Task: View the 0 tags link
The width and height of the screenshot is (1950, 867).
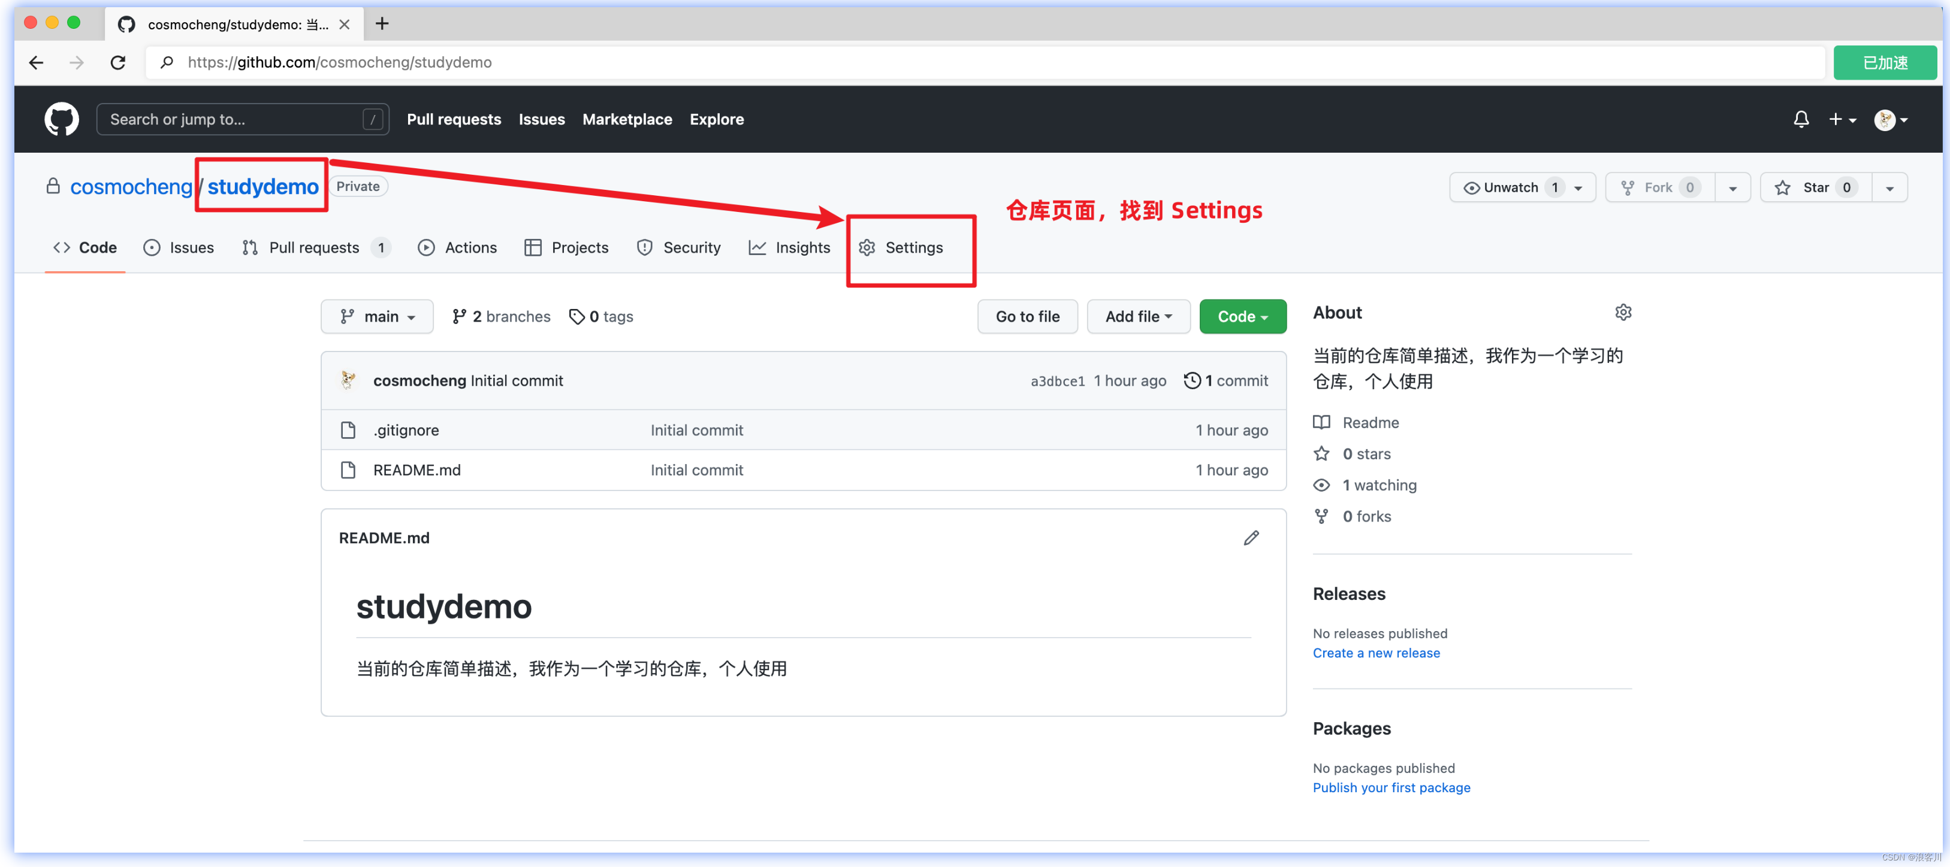Action: (x=601, y=316)
